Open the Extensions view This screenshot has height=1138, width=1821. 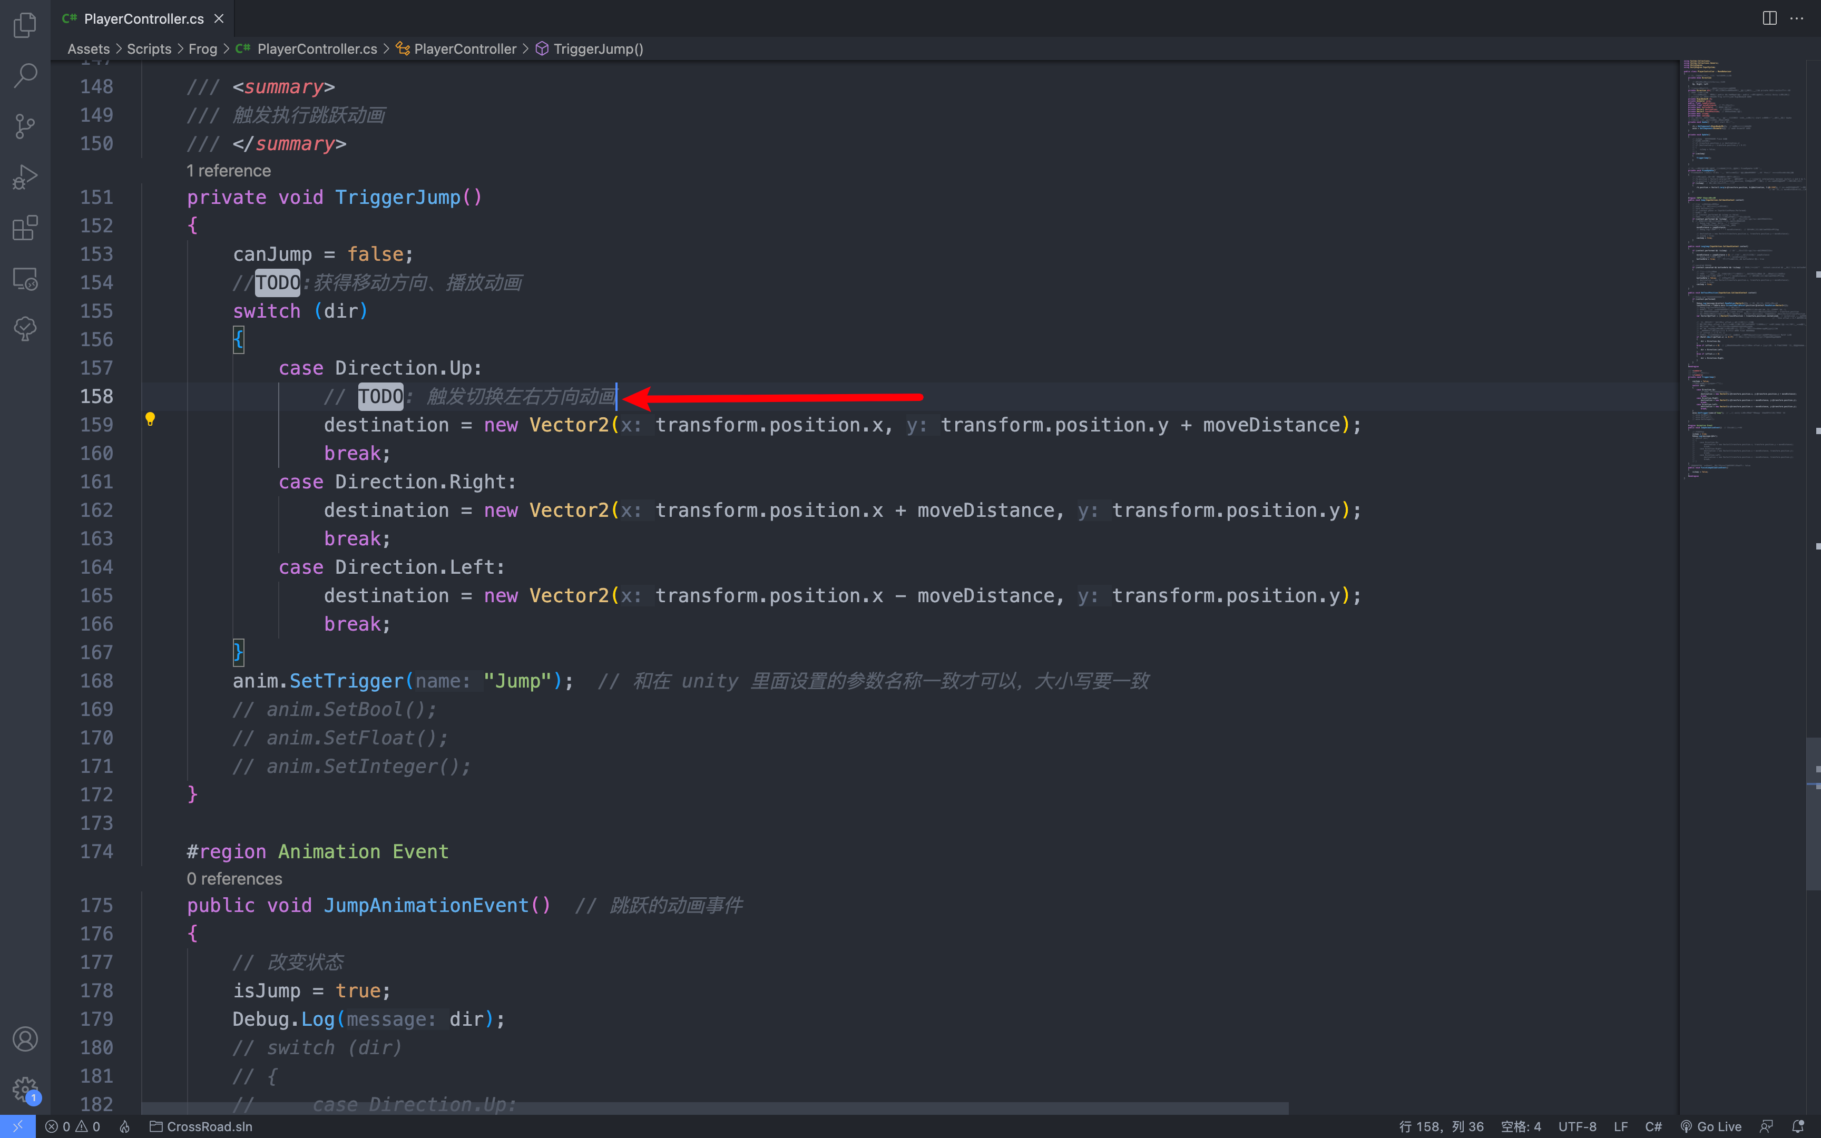coord(25,227)
